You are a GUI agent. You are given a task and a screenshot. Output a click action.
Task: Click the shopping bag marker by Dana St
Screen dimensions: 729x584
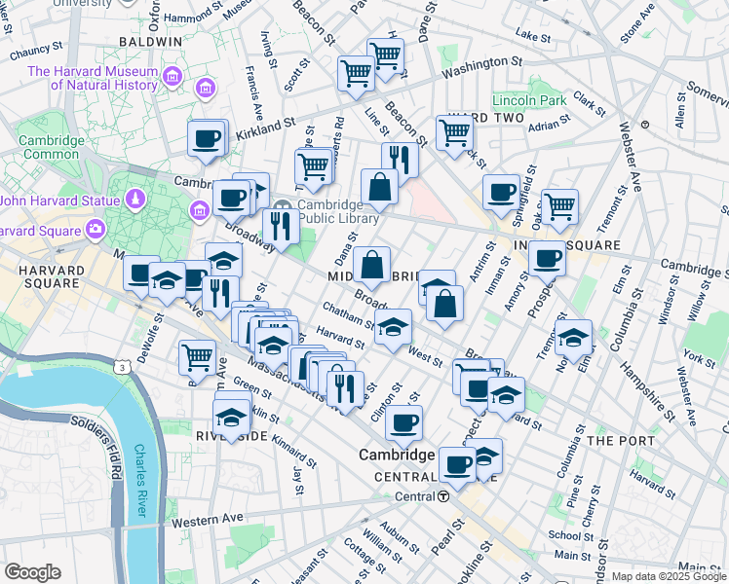coord(371,263)
